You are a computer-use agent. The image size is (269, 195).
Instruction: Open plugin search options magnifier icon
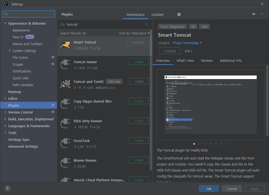coord(62,25)
